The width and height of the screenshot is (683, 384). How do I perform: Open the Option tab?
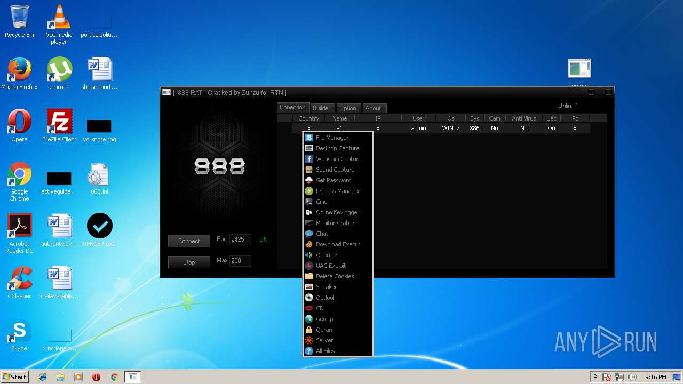(x=347, y=108)
